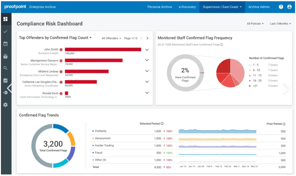This screenshot has height=176, width=296.
Task: Open the All Offenders filter dropdown
Action: (x=111, y=38)
